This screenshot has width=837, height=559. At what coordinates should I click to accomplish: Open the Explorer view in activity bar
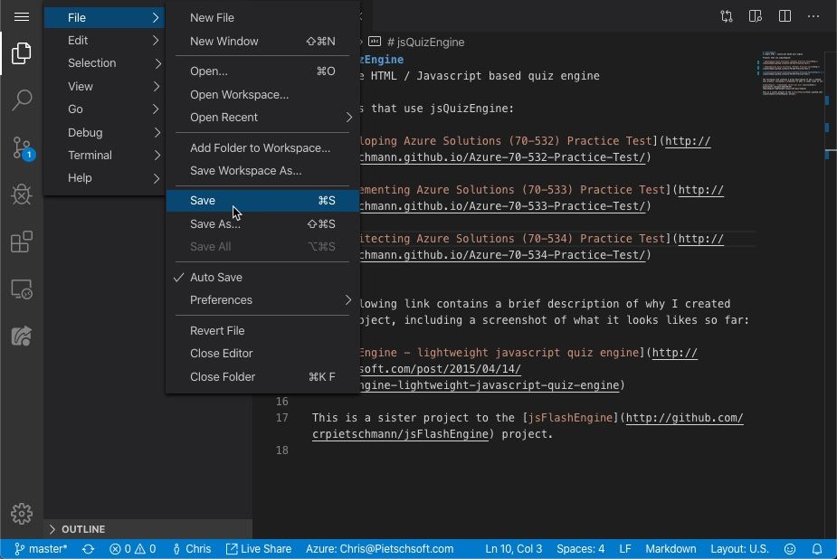click(22, 53)
